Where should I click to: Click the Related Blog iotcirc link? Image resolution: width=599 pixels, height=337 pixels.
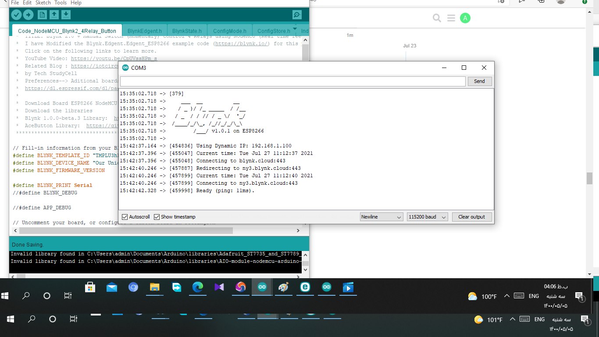tap(94, 66)
